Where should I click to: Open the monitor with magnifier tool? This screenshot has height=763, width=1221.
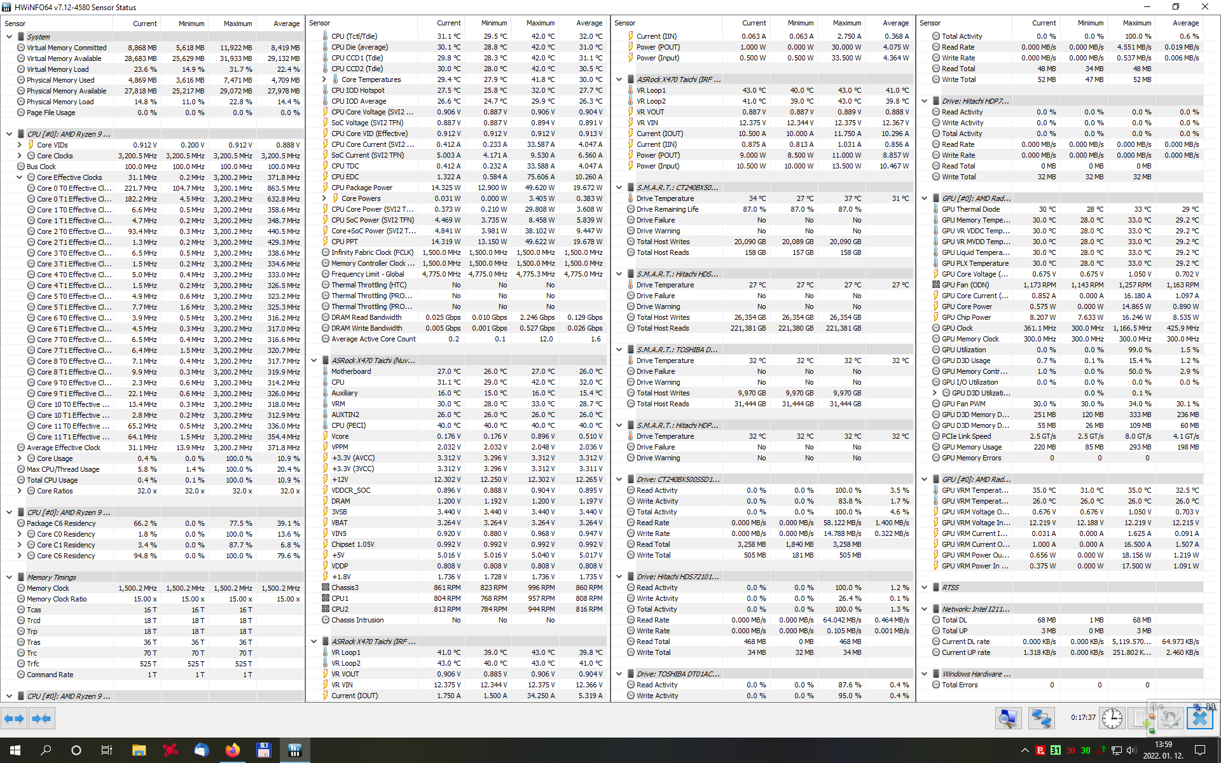pos(1008,718)
